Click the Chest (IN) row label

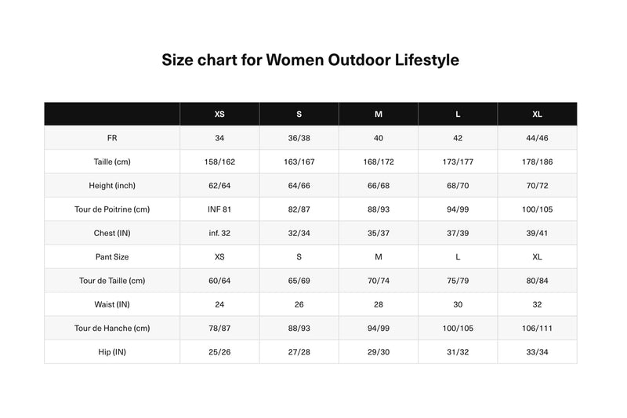pos(112,233)
